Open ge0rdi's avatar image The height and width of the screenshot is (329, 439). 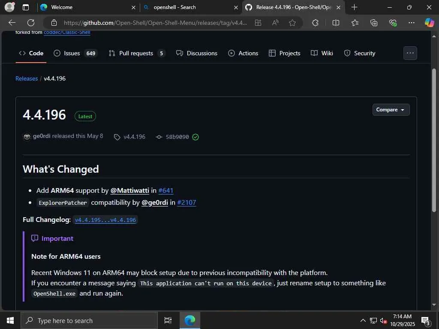[27, 137]
